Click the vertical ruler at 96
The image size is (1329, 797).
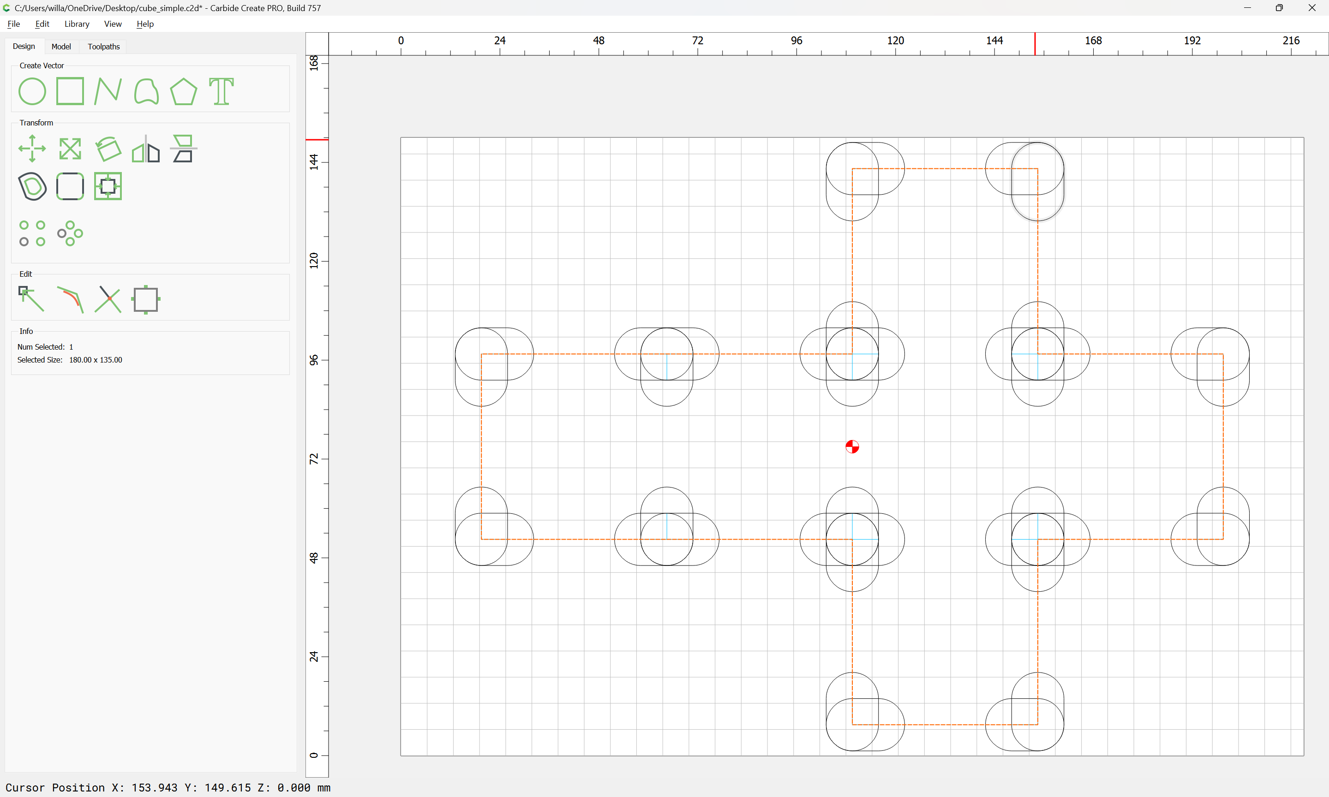tap(314, 360)
